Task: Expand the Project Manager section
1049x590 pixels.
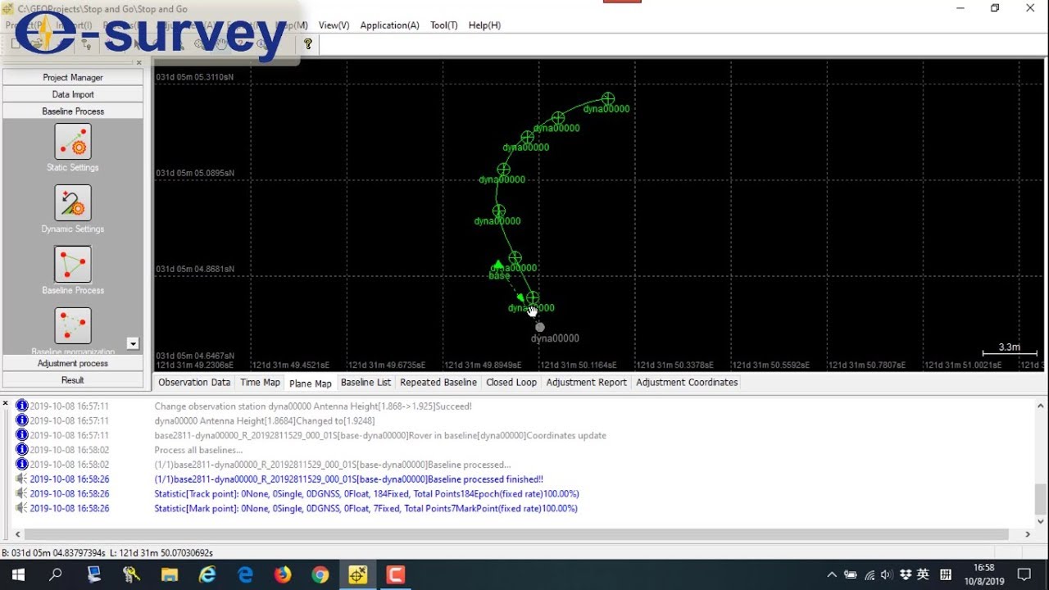Action: click(x=73, y=77)
